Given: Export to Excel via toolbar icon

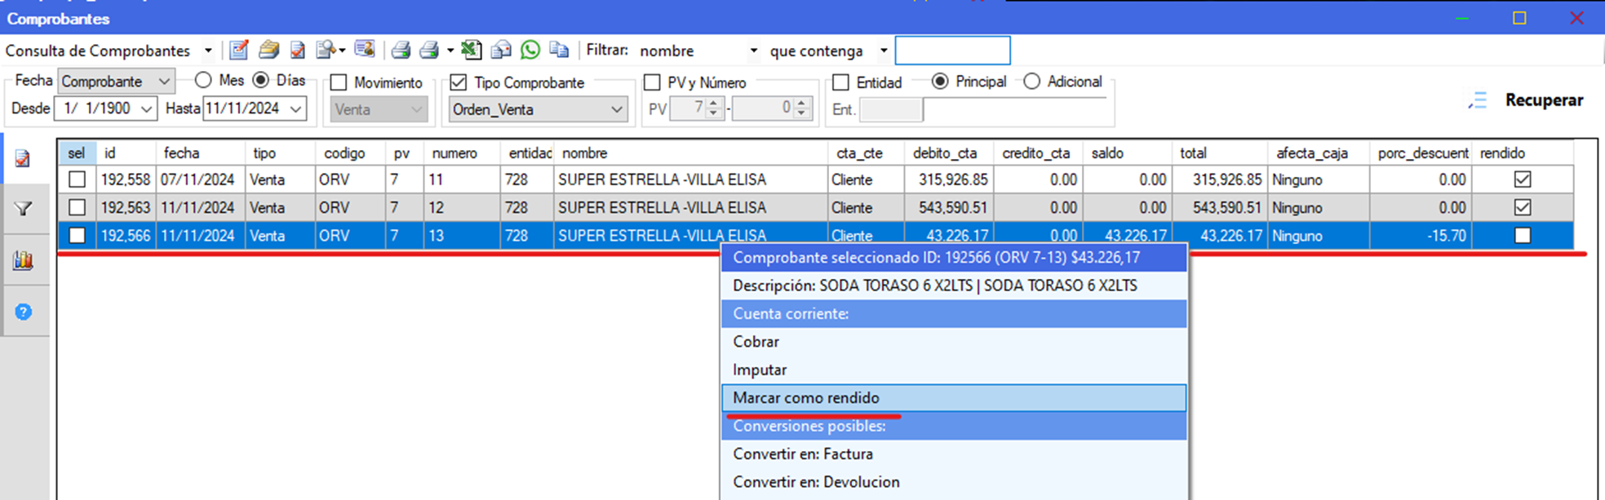Looking at the screenshot, I should (470, 51).
